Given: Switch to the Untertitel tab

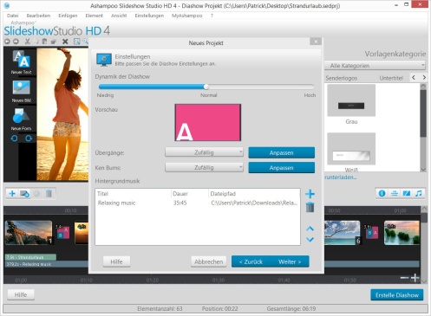Looking at the screenshot, I should (391, 78).
